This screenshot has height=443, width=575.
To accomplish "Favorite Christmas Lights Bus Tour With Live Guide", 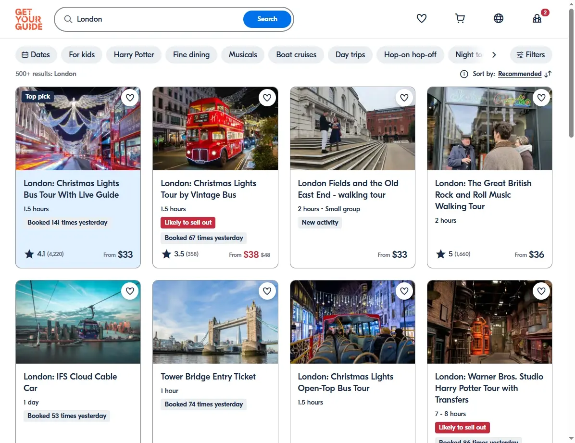I will pos(130,98).
